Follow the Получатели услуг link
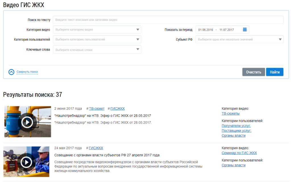The width and height of the screenshot is (291, 182). [x=236, y=126]
